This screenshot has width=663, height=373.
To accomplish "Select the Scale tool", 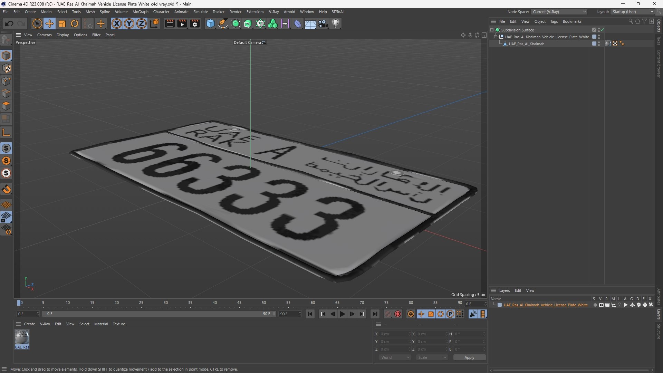I will point(62,23).
